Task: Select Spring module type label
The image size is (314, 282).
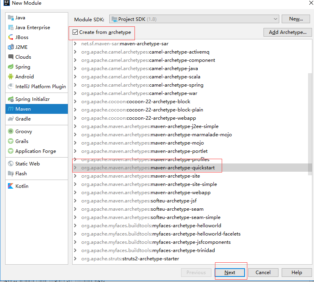Action: click(x=23, y=67)
